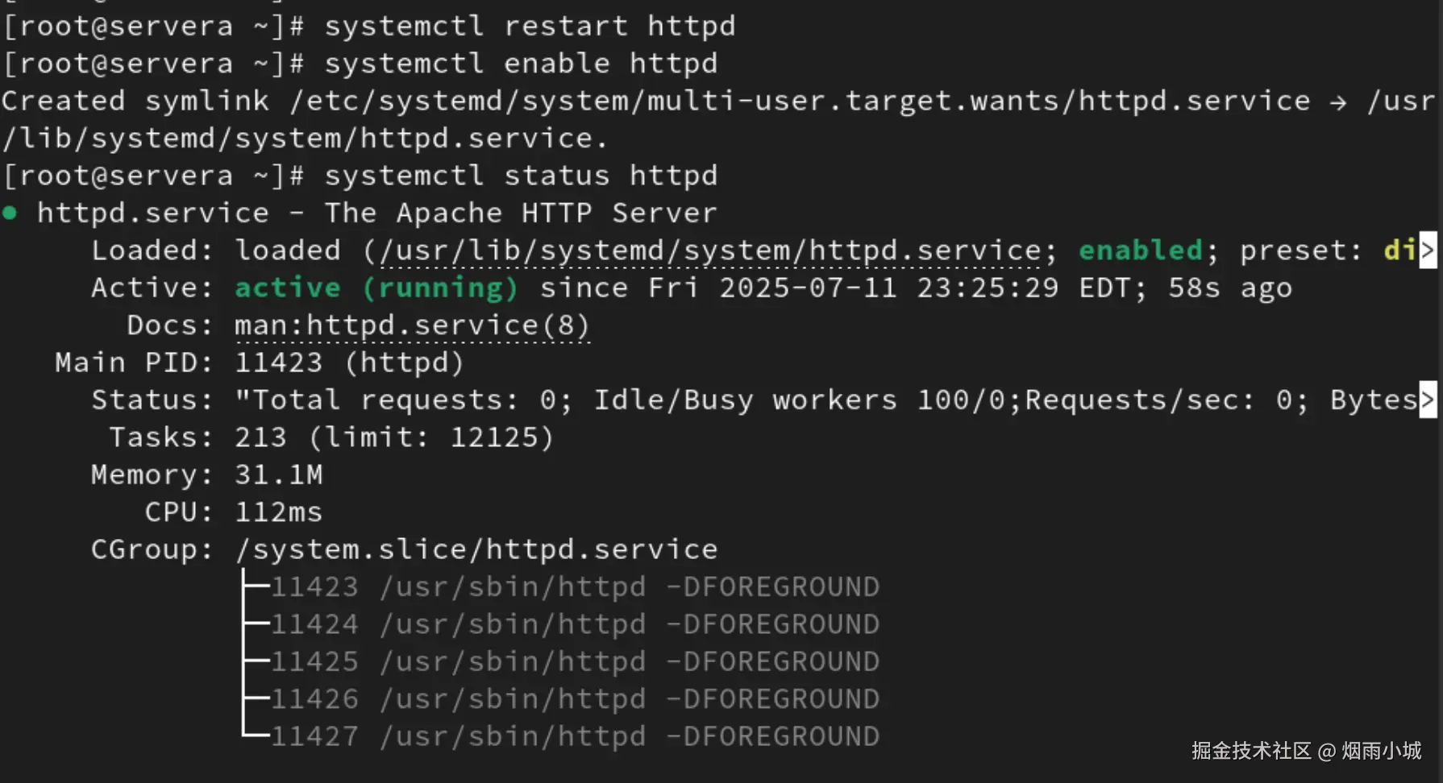This screenshot has width=1443, height=783.
Task: Select process 11426 in the CGroup tree
Action: (x=575, y=699)
